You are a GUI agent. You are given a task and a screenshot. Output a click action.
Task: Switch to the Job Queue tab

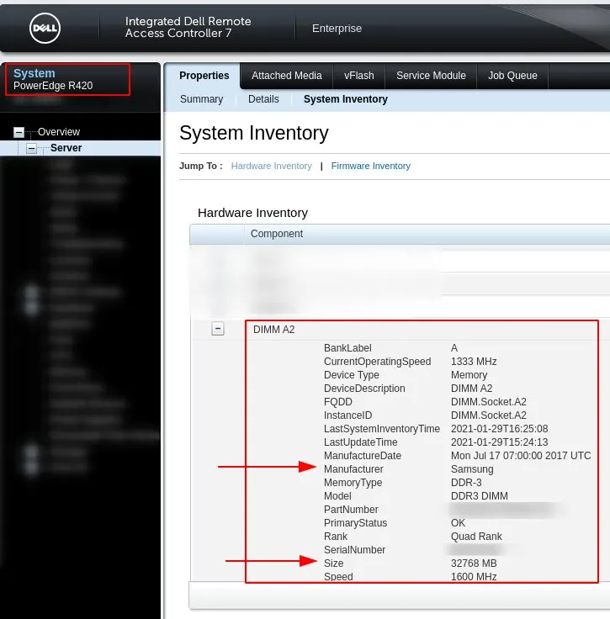[x=512, y=76]
